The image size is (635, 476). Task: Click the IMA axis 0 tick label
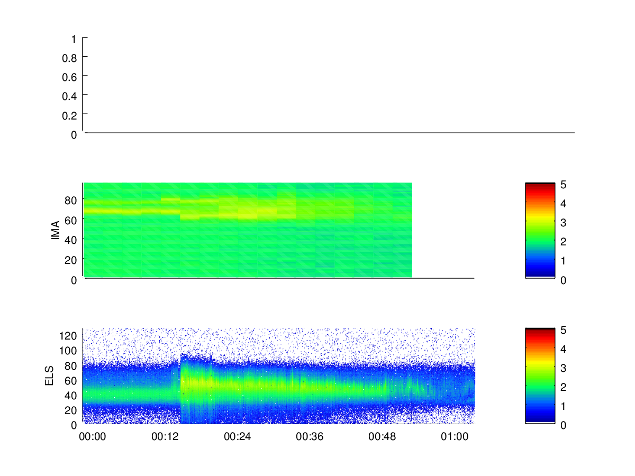click(x=74, y=280)
